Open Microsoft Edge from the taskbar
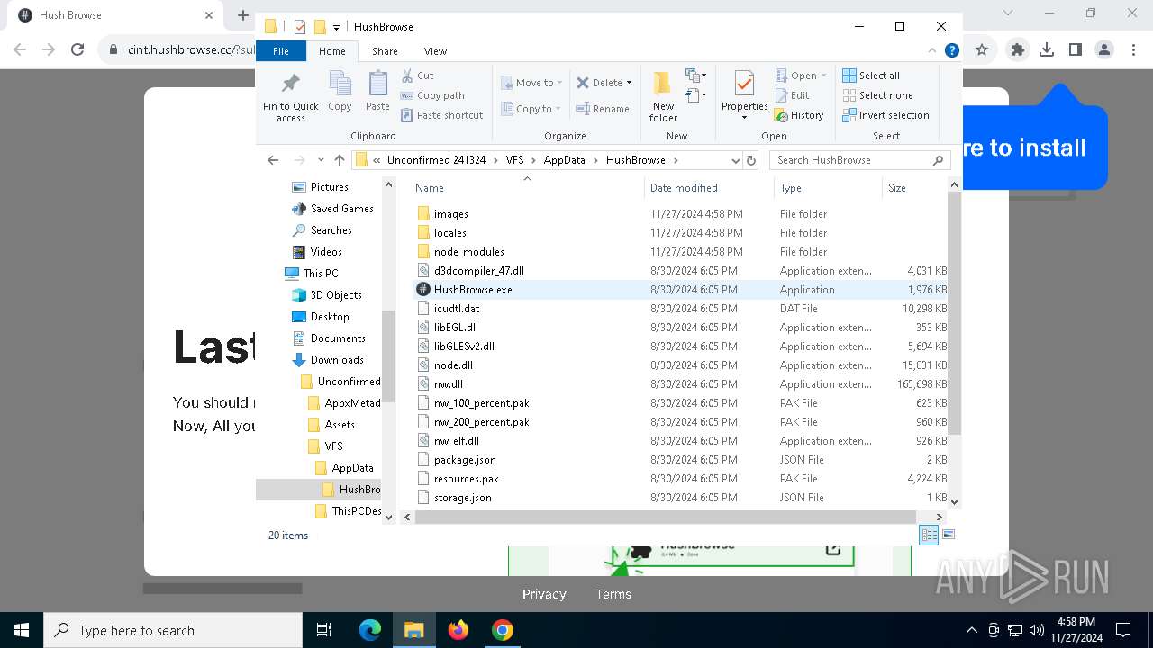This screenshot has height=648, width=1153. (x=370, y=630)
